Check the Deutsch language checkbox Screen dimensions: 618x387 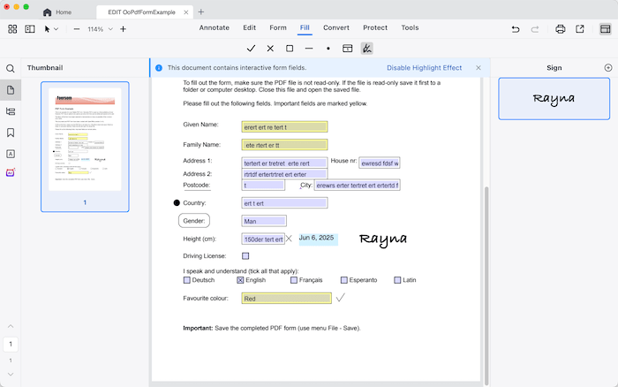(x=187, y=280)
